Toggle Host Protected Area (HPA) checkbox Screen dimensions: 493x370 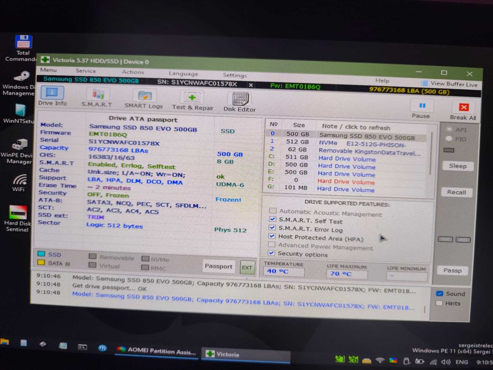click(x=272, y=236)
